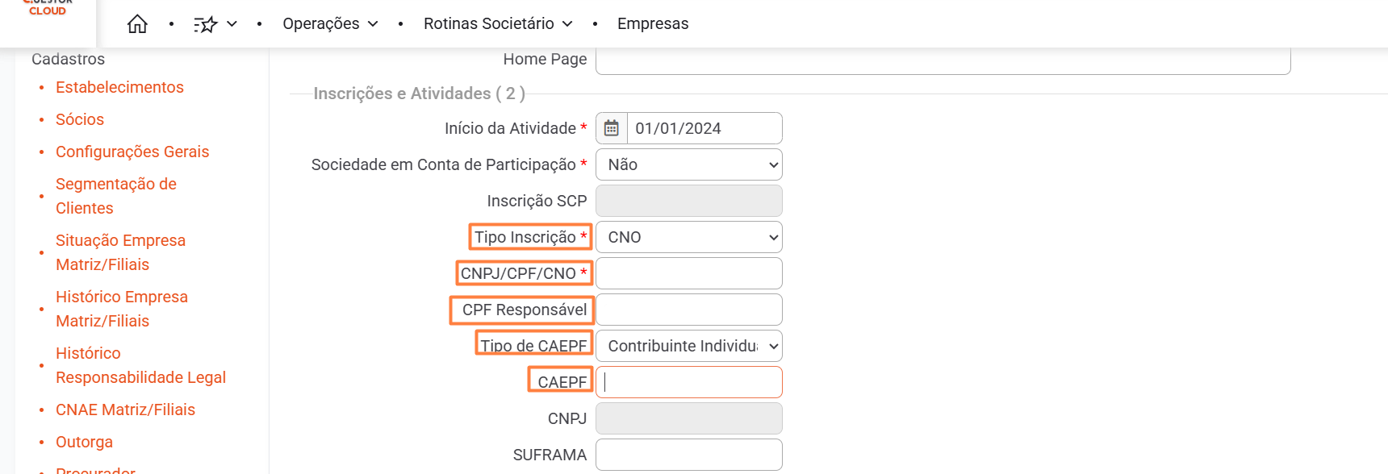Click the SUFRAMA input field

[689, 455]
